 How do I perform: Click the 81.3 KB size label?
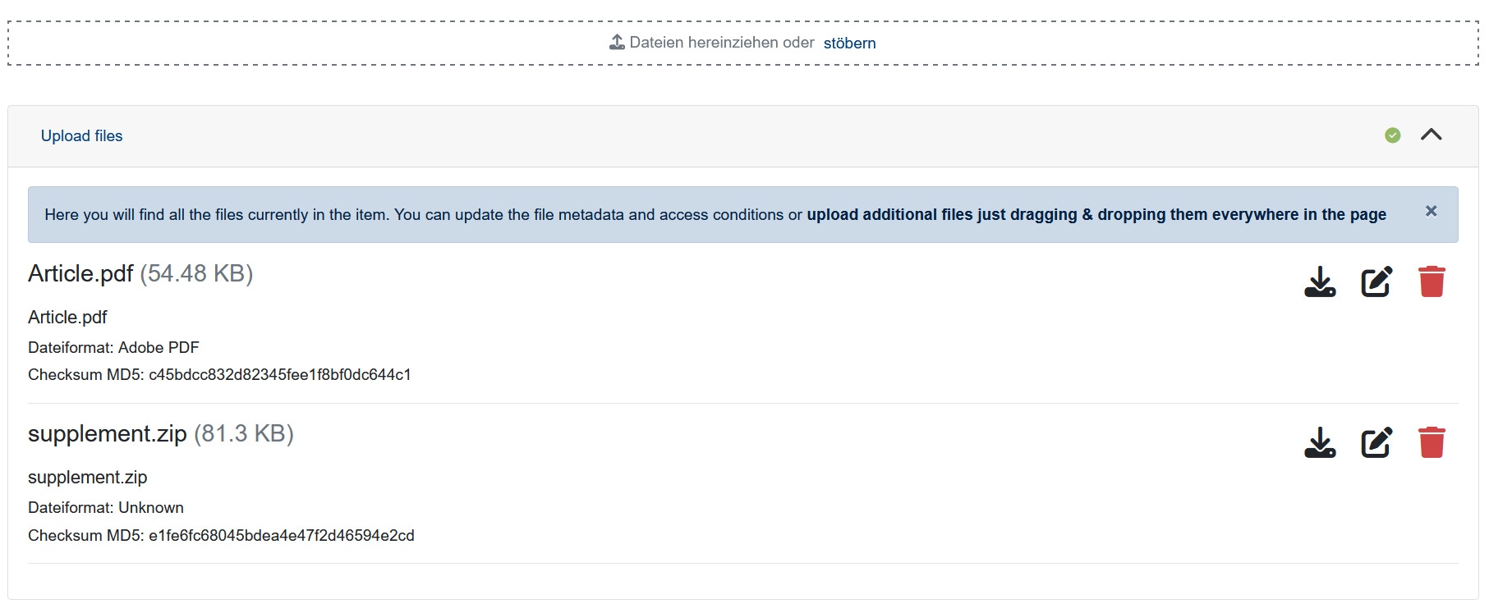245,434
